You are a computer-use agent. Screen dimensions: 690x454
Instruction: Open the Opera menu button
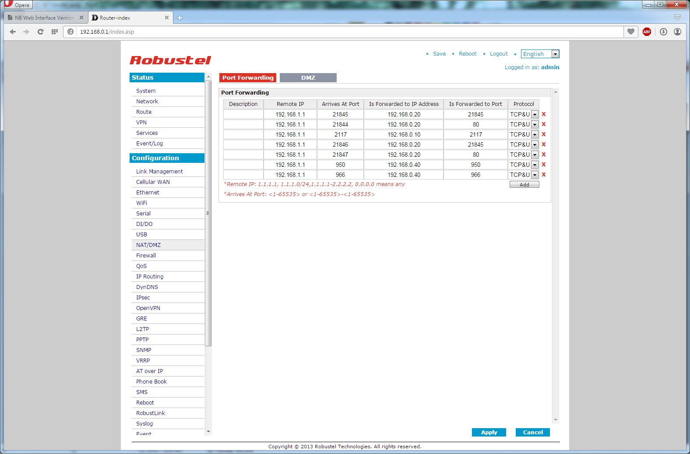[18, 5]
